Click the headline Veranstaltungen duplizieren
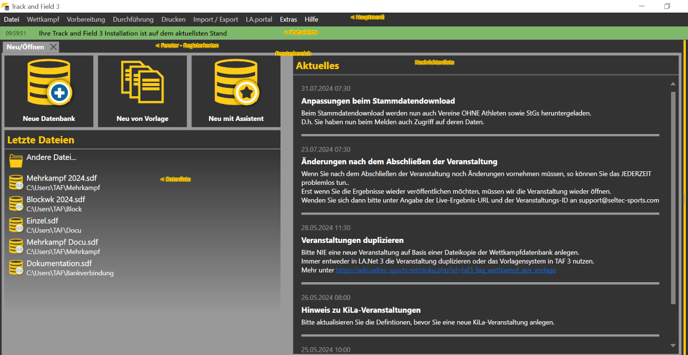This screenshot has height=355, width=688. [352, 240]
